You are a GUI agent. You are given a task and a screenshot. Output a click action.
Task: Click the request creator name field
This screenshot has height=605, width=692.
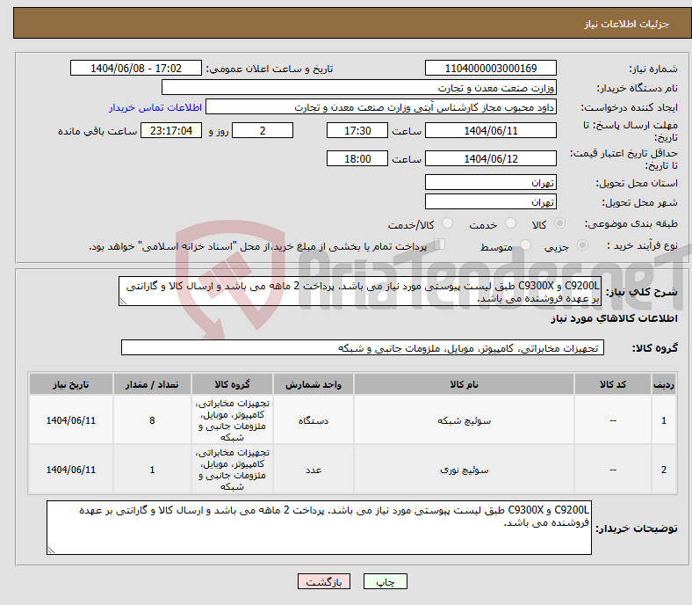tap(381, 107)
